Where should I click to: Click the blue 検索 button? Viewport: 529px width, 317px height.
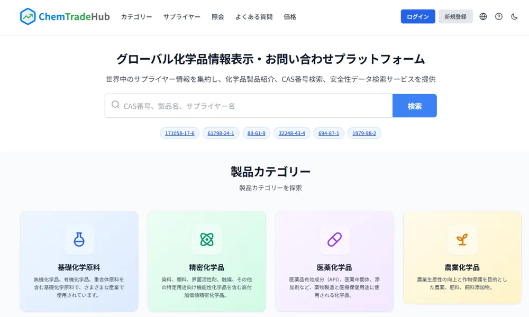414,106
